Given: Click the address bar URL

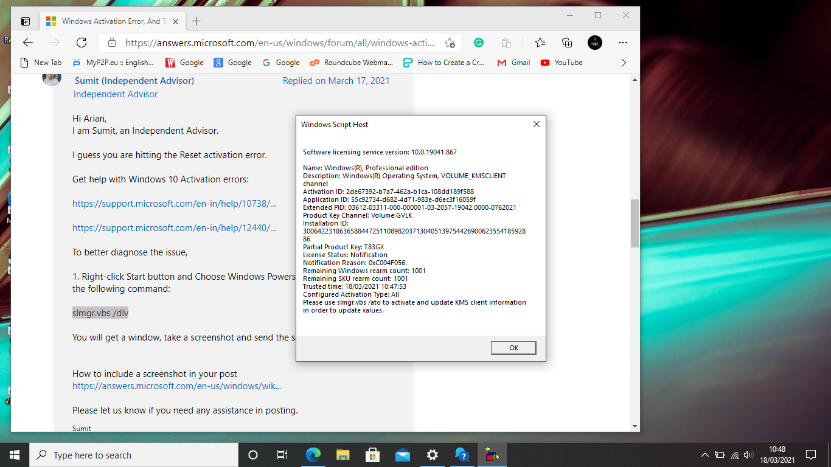Looking at the screenshot, I should click(280, 43).
